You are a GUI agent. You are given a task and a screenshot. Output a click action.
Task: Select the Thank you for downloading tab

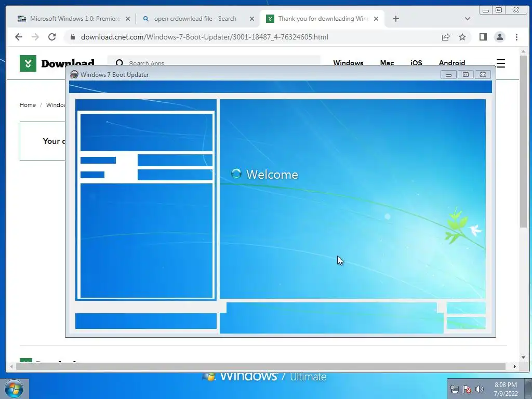click(x=322, y=19)
